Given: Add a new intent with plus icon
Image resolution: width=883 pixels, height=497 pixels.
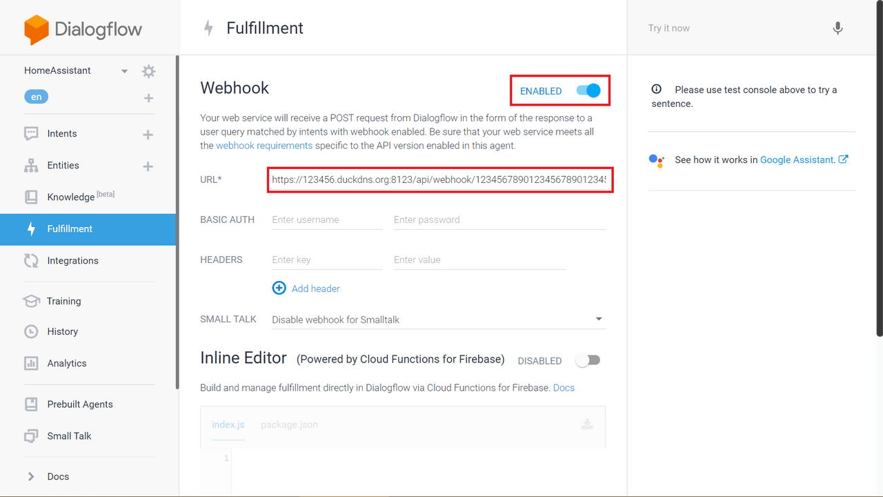Looking at the screenshot, I should [x=148, y=135].
